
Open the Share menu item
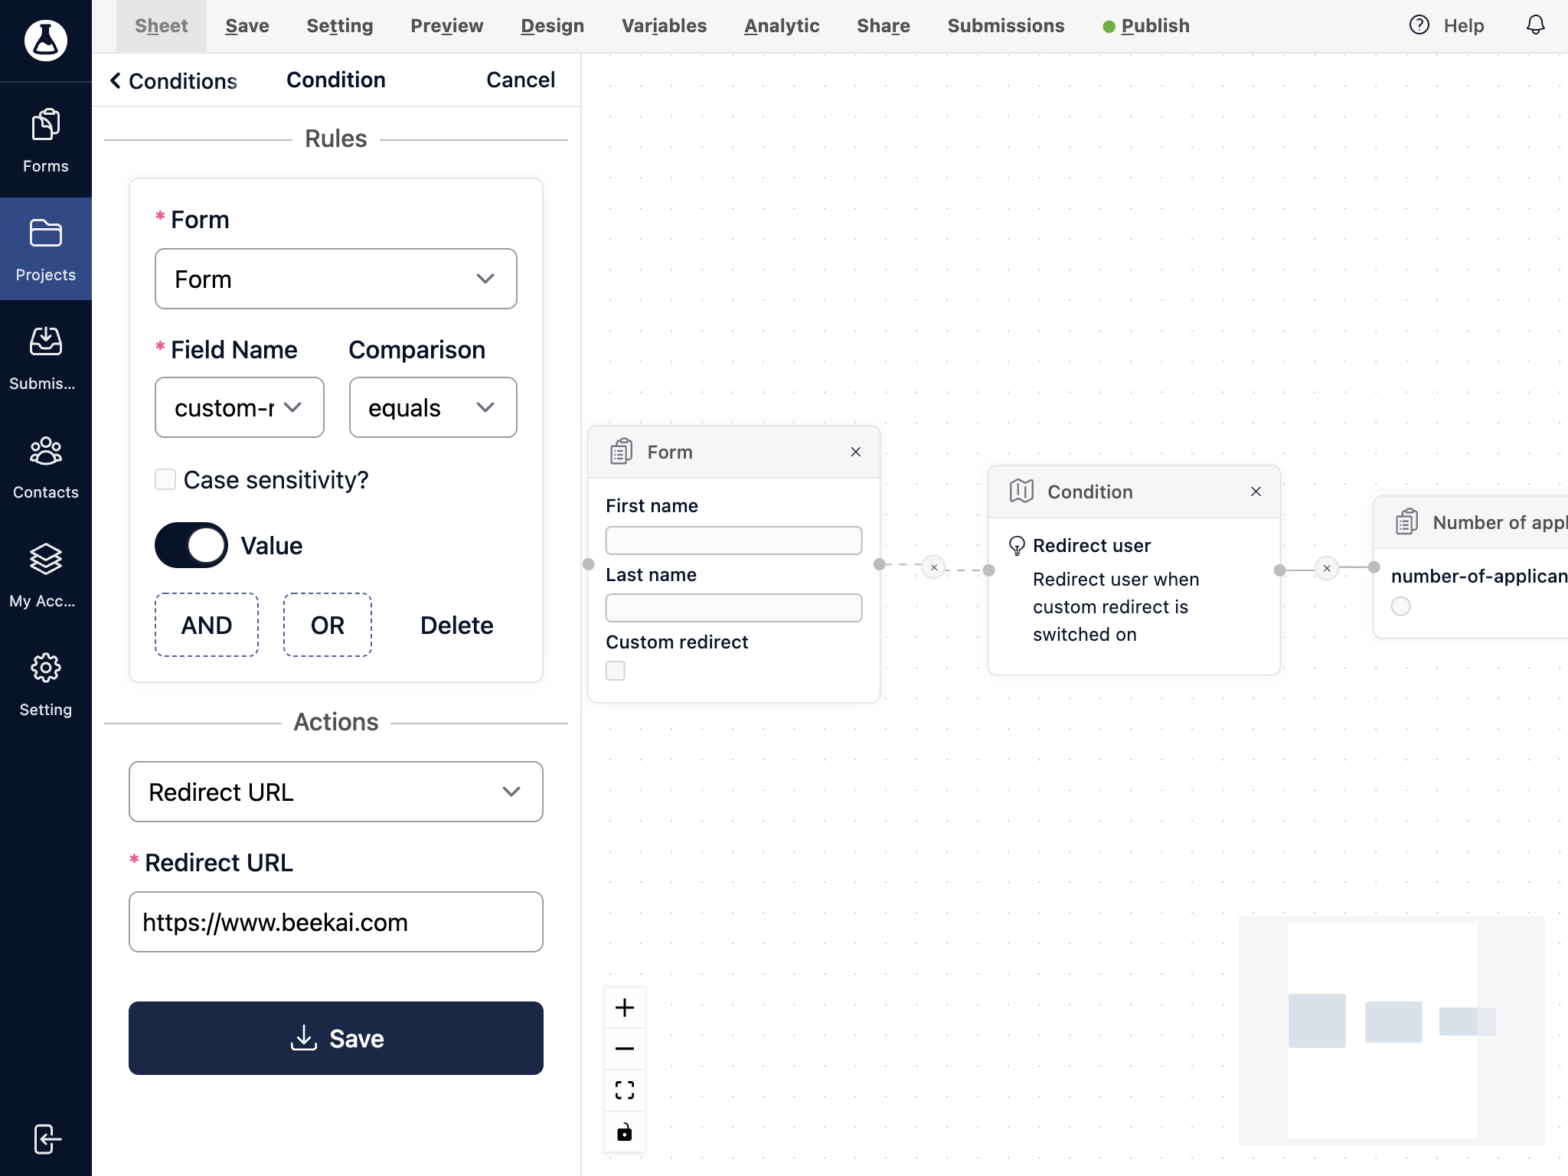click(x=884, y=26)
